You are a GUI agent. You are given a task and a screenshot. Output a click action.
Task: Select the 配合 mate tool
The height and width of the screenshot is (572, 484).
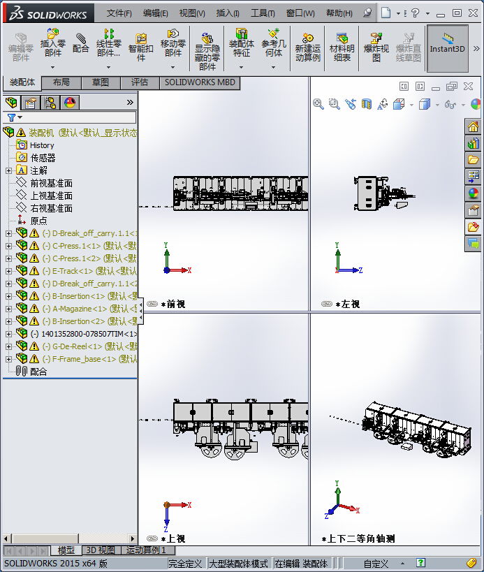(x=81, y=43)
